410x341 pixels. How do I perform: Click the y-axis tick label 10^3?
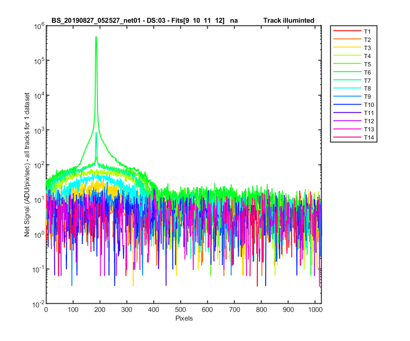(x=39, y=130)
